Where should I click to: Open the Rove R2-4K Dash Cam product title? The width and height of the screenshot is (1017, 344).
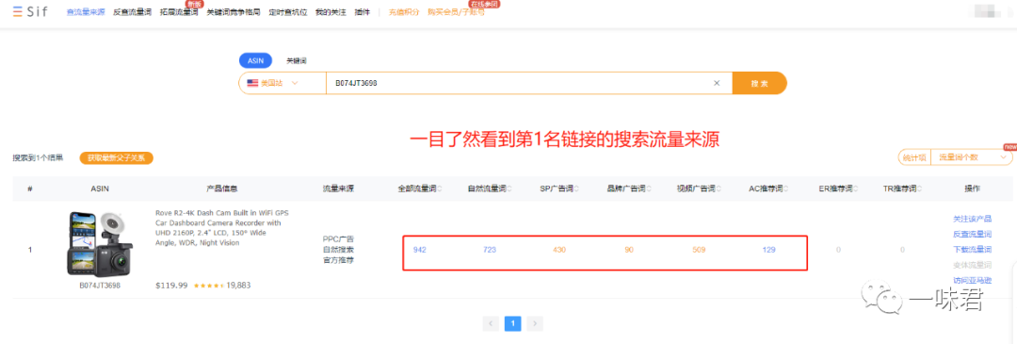(222, 227)
